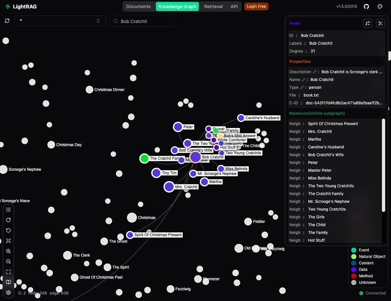391x301 pixels.
Task: Refresh the graph layout with the reload icon
Action: point(7,21)
